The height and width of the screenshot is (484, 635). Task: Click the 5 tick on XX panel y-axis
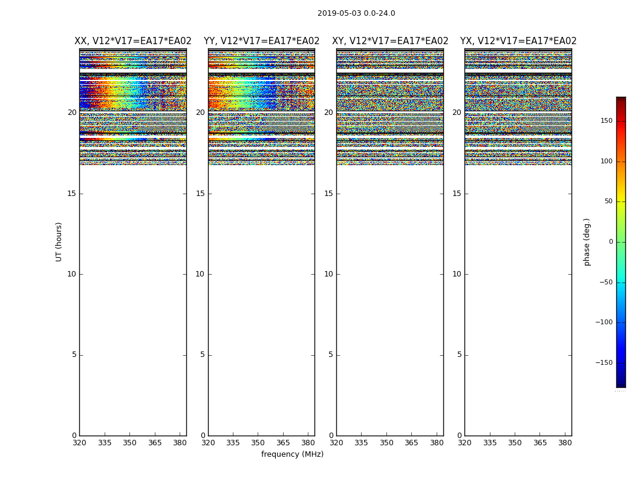(x=74, y=355)
